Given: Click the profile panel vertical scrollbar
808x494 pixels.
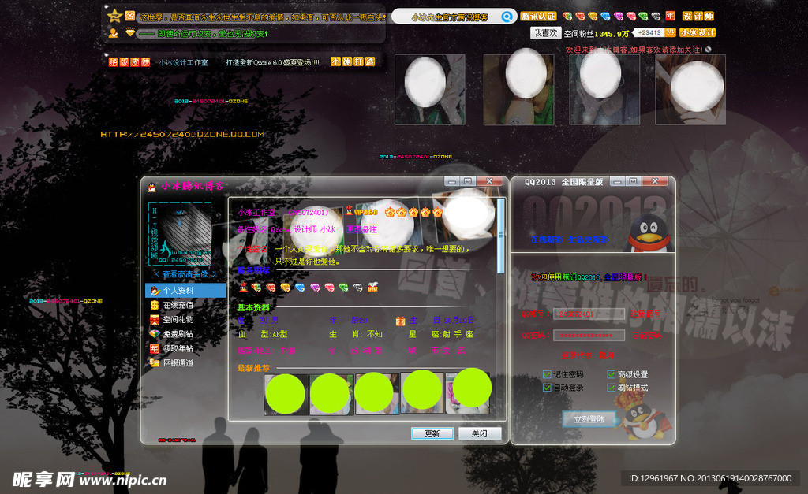Looking at the screenshot, I should pos(500,236).
